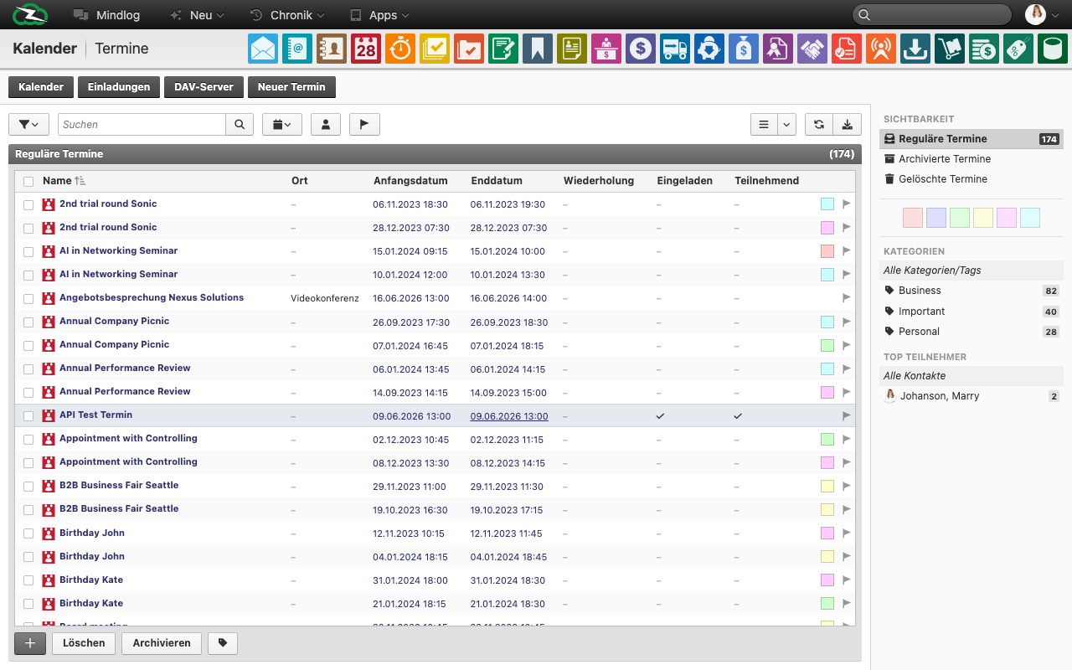Open the green database cylinder icon

point(1053,49)
